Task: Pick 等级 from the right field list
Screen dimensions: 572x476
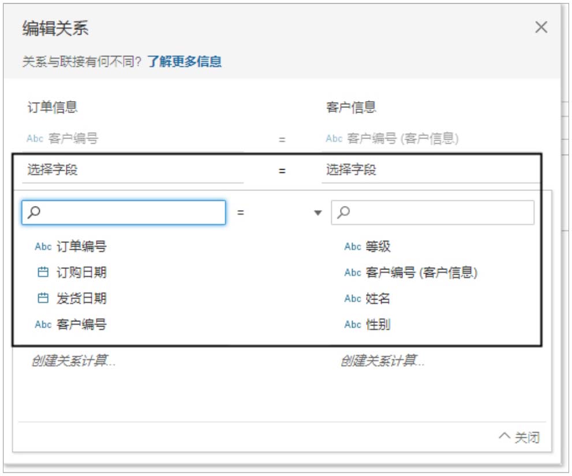Action: (x=378, y=247)
